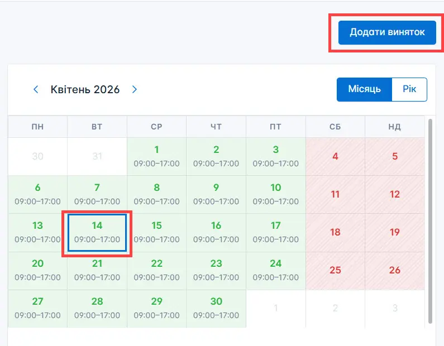Viewport: 444px width, 346px height.
Task: Select Saturday April 18
Action: pos(335,232)
